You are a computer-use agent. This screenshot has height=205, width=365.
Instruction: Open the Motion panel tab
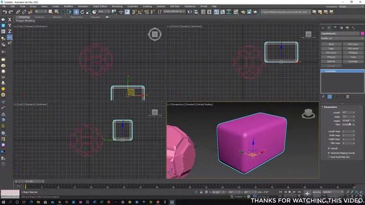point(341,28)
